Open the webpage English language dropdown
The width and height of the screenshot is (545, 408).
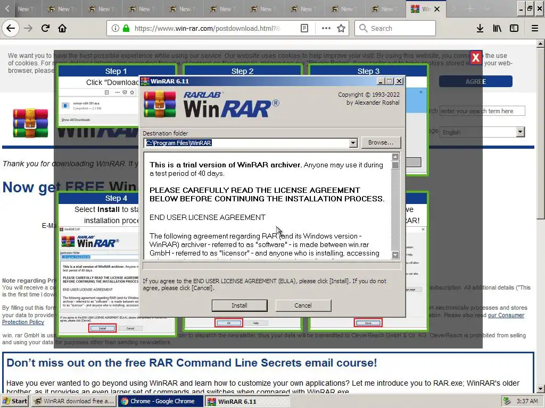point(482,132)
